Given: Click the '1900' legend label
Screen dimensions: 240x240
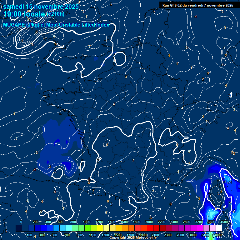Looking at the screenshot, I should [x=143, y=235].
